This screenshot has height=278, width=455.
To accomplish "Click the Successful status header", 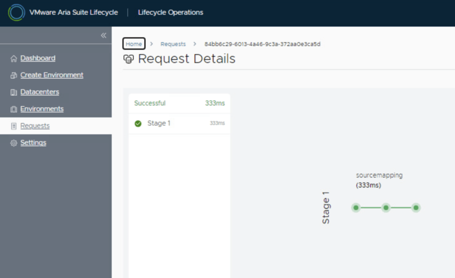I will point(150,103).
